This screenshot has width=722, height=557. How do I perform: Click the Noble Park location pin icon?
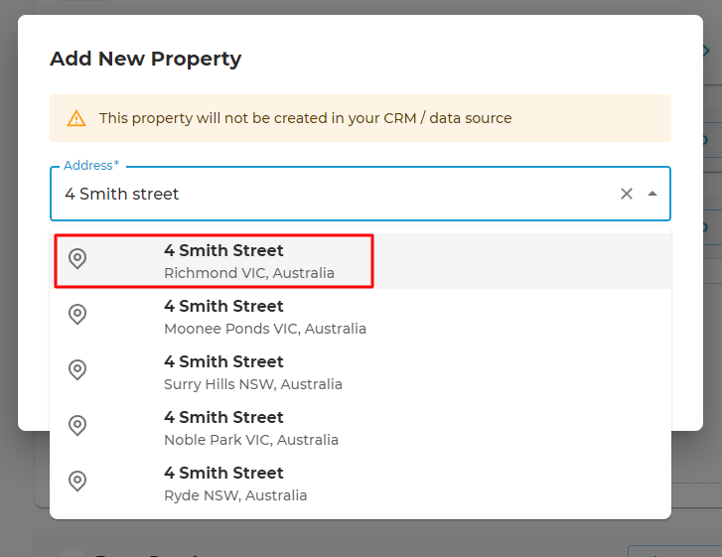pos(77,426)
